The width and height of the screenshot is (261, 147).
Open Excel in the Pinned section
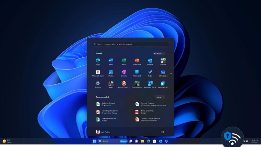click(124, 62)
